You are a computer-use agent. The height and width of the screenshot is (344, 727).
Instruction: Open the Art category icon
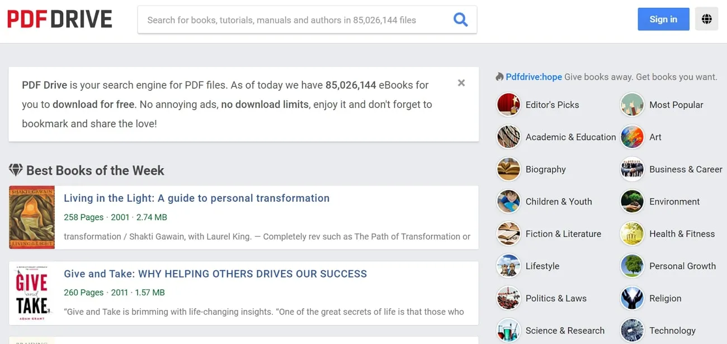click(x=632, y=137)
